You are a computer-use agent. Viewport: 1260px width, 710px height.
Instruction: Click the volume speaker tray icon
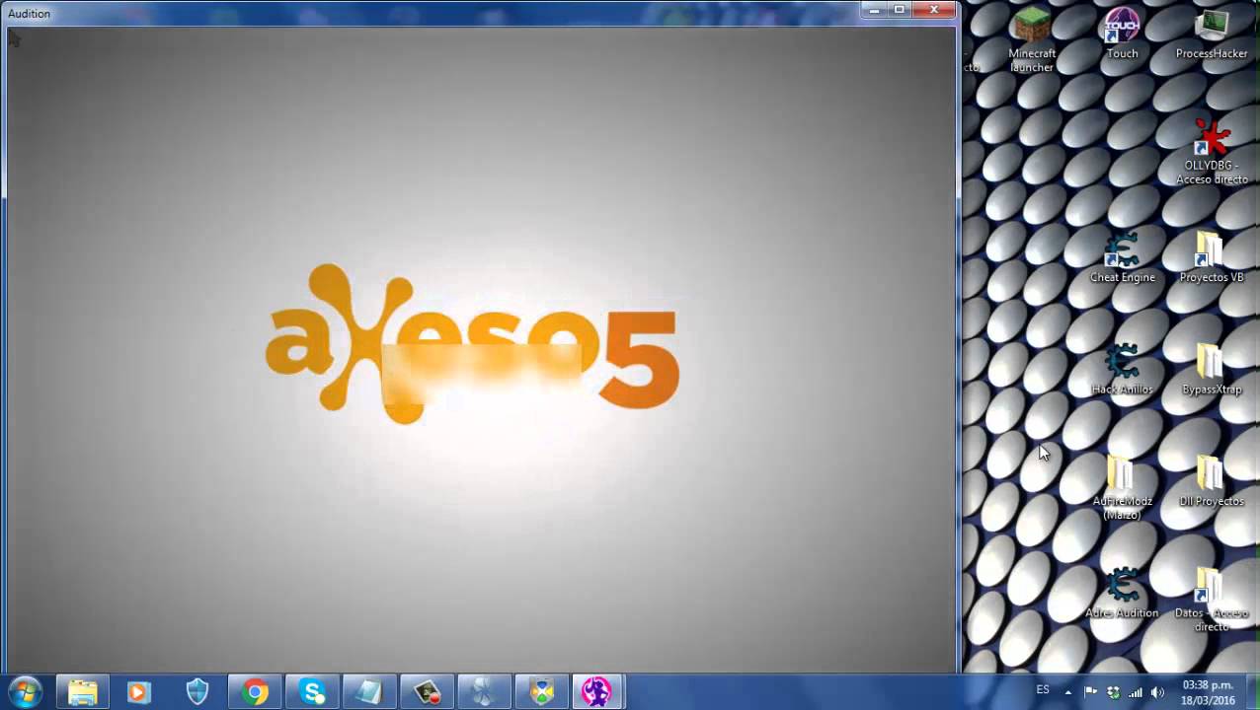pos(1157,692)
